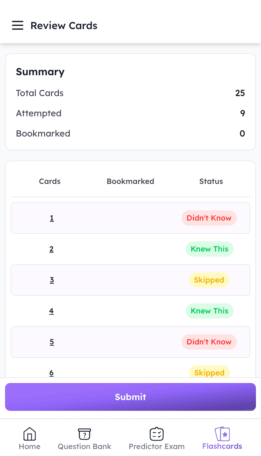
Task: Open the hamburger navigation menu
Action: 18,25
